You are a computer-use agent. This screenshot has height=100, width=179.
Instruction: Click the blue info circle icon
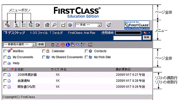click(68, 45)
